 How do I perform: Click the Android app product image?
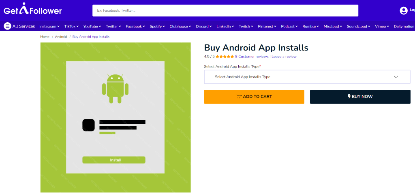(116, 117)
